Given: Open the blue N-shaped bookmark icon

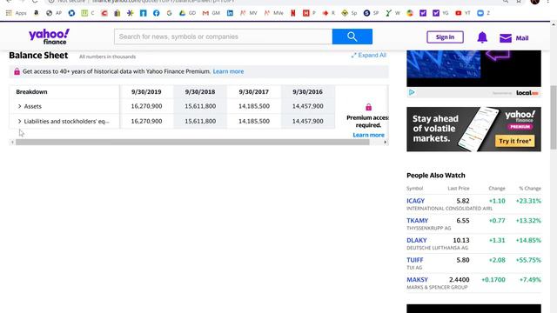Looking at the screenshot, I should tap(143, 13).
